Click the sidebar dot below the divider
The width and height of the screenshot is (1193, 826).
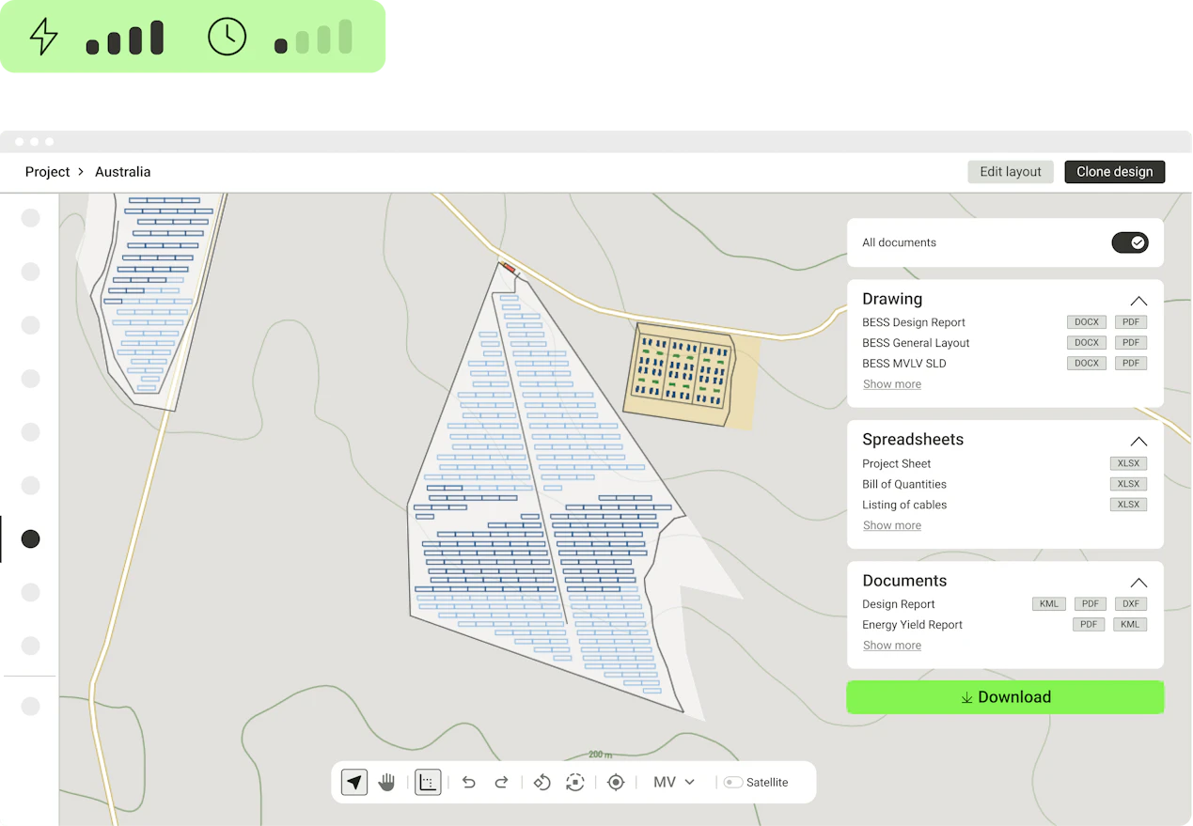click(31, 706)
